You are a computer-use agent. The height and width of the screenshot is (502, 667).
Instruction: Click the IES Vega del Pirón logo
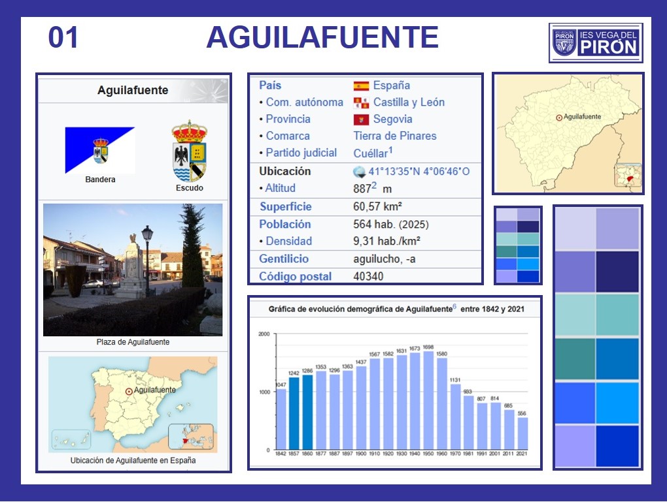coord(595,42)
